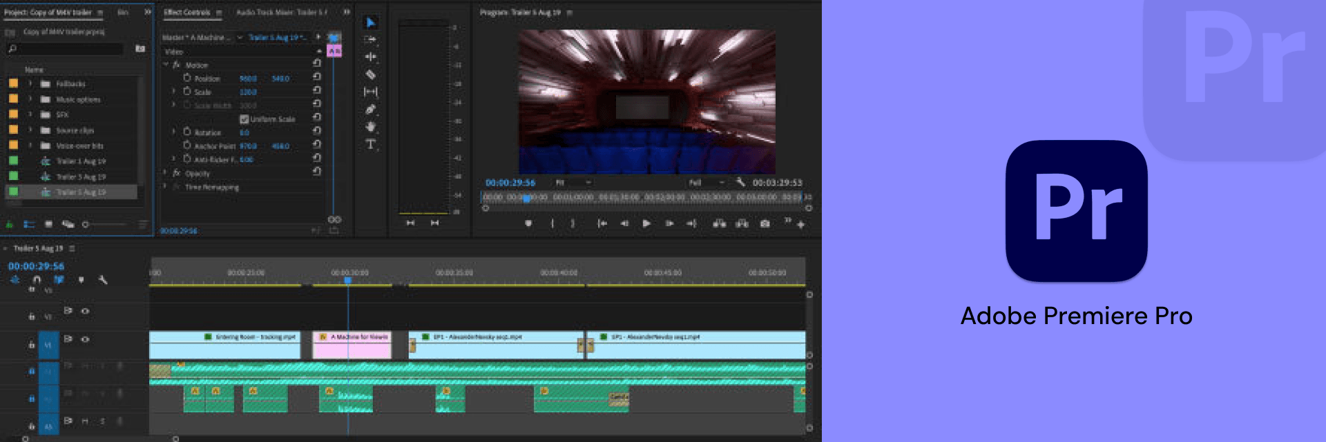
Task: Click the Lift button in Program Monitor
Action: [719, 223]
